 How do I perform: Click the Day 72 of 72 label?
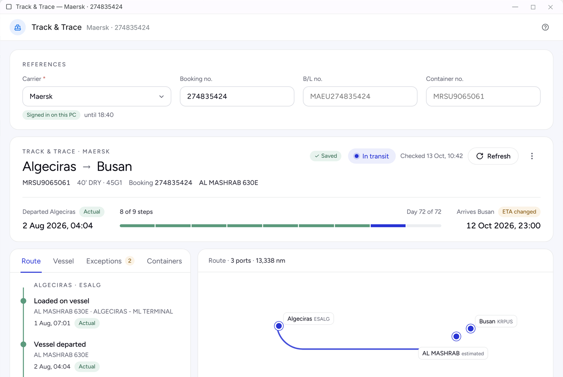coord(424,212)
